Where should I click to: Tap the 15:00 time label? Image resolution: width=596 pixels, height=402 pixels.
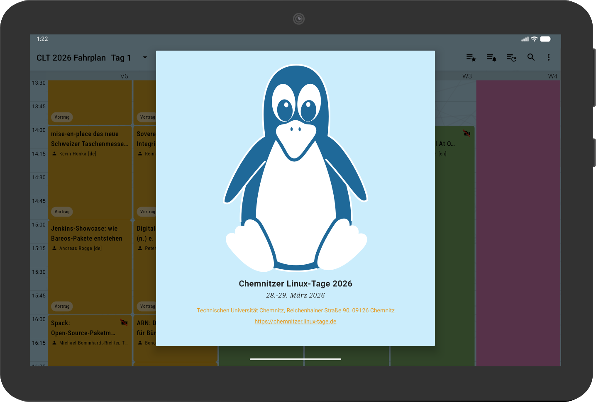point(39,225)
